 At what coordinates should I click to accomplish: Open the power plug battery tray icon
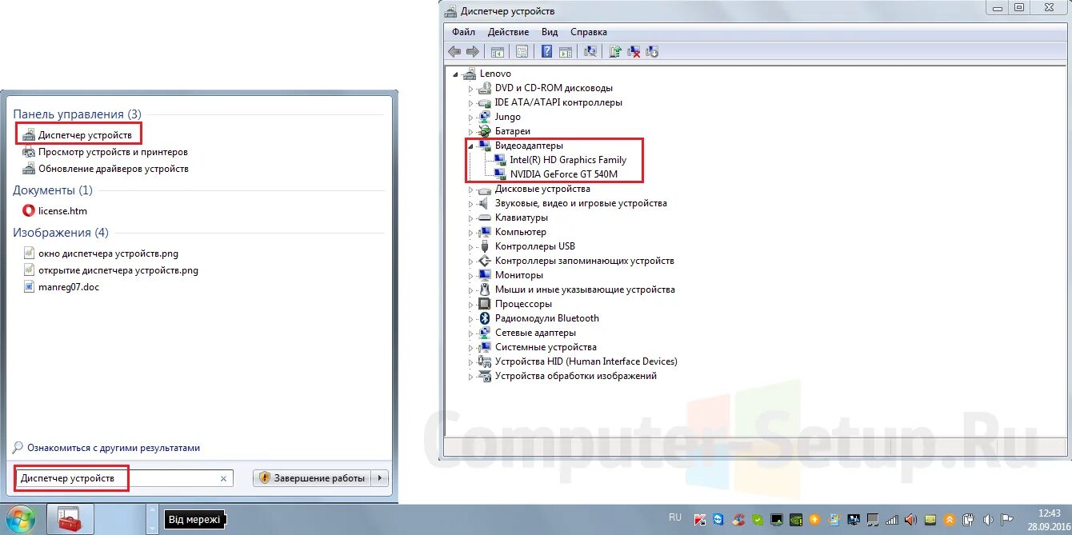(x=968, y=519)
